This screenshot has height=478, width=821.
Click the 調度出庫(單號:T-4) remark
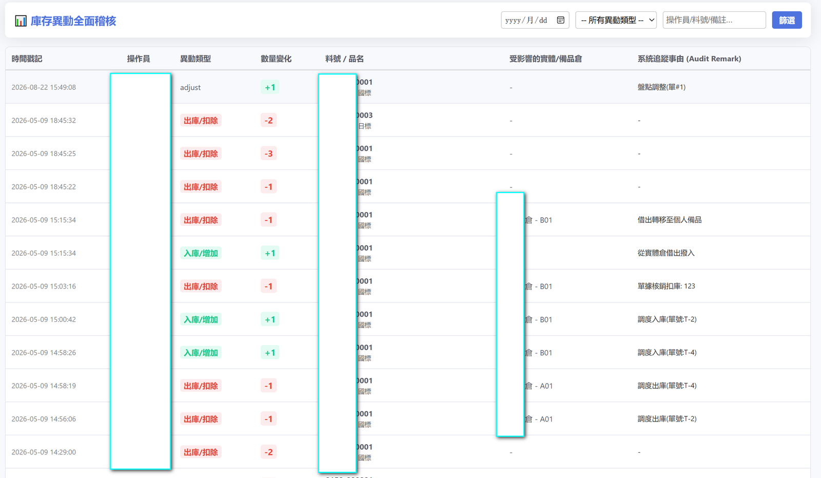point(667,386)
